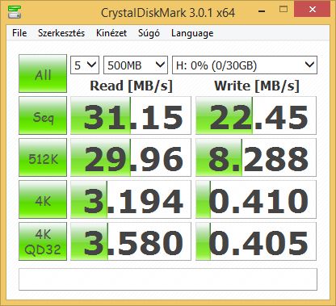Run all benchmarks with the All button
336x306 pixels.
coord(43,73)
